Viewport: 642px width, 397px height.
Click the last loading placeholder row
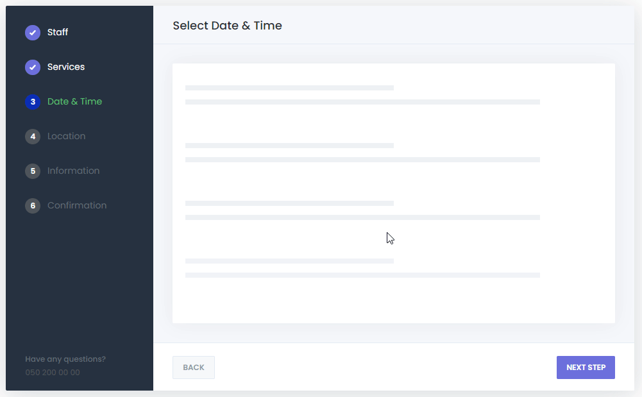point(362,268)
